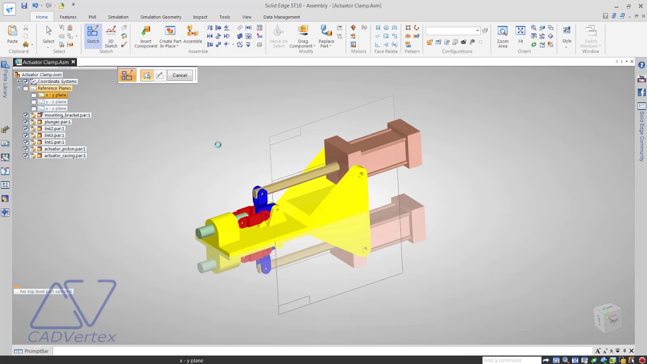Close the Actuator Clamp.Asm document tab
This screenshot has width=647, height=364.
click(x=73, y=62)
